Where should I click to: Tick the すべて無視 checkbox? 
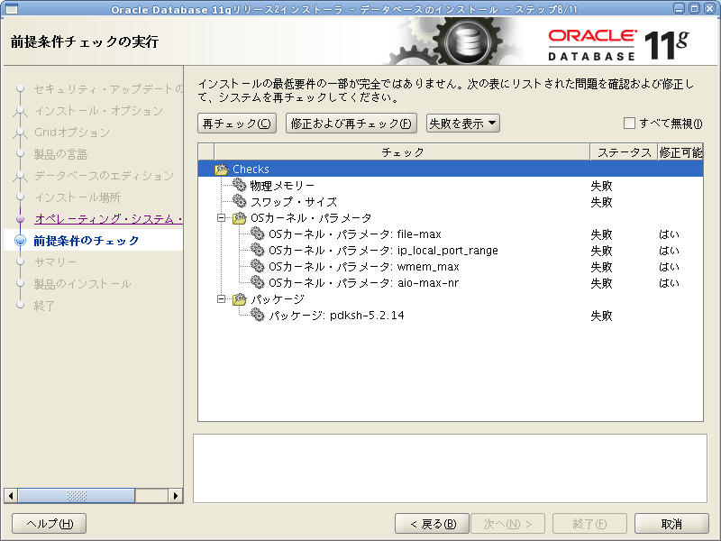(629, 124)
